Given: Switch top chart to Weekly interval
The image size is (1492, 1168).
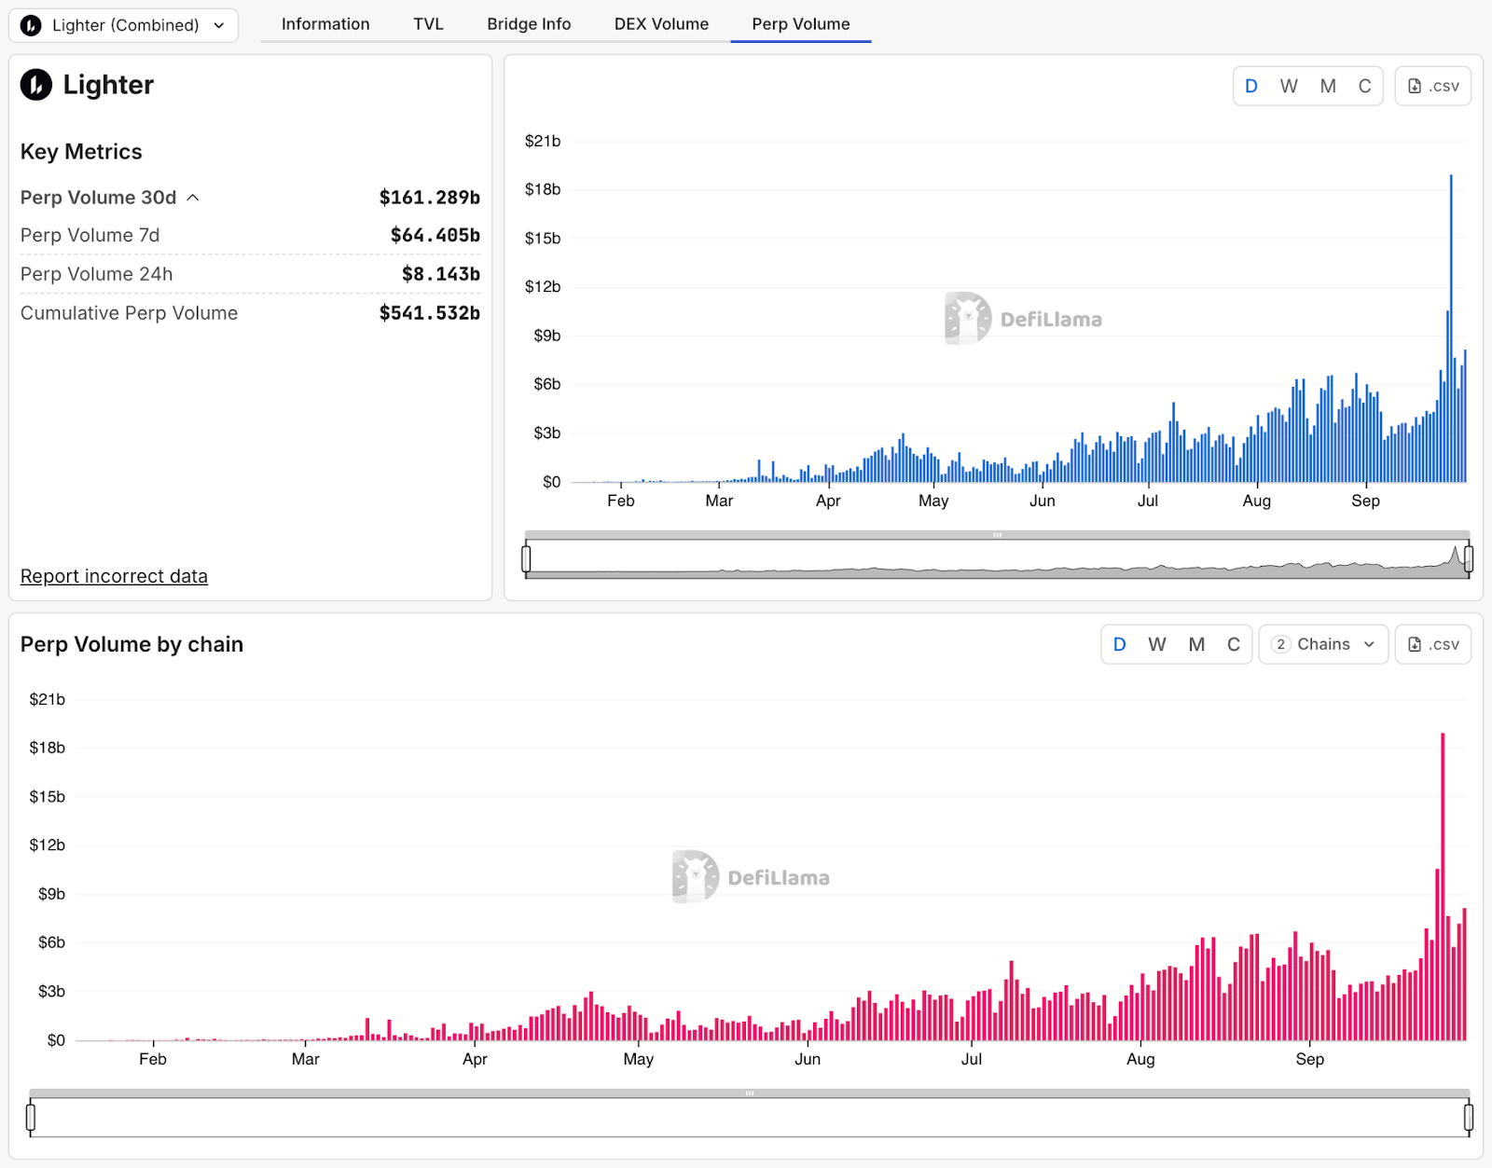Looking at the screenshot, I should [1289, 86].
